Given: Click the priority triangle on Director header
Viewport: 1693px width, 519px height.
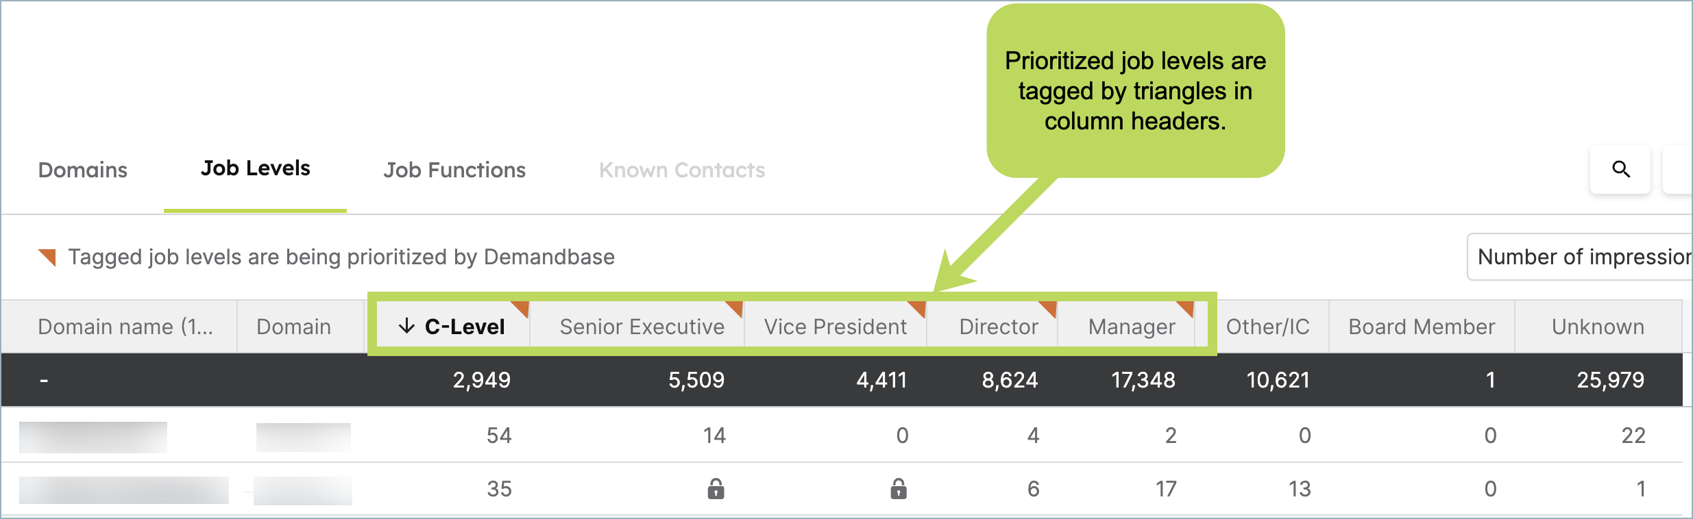Looking at the screenshot, I should pos(1048,308).
